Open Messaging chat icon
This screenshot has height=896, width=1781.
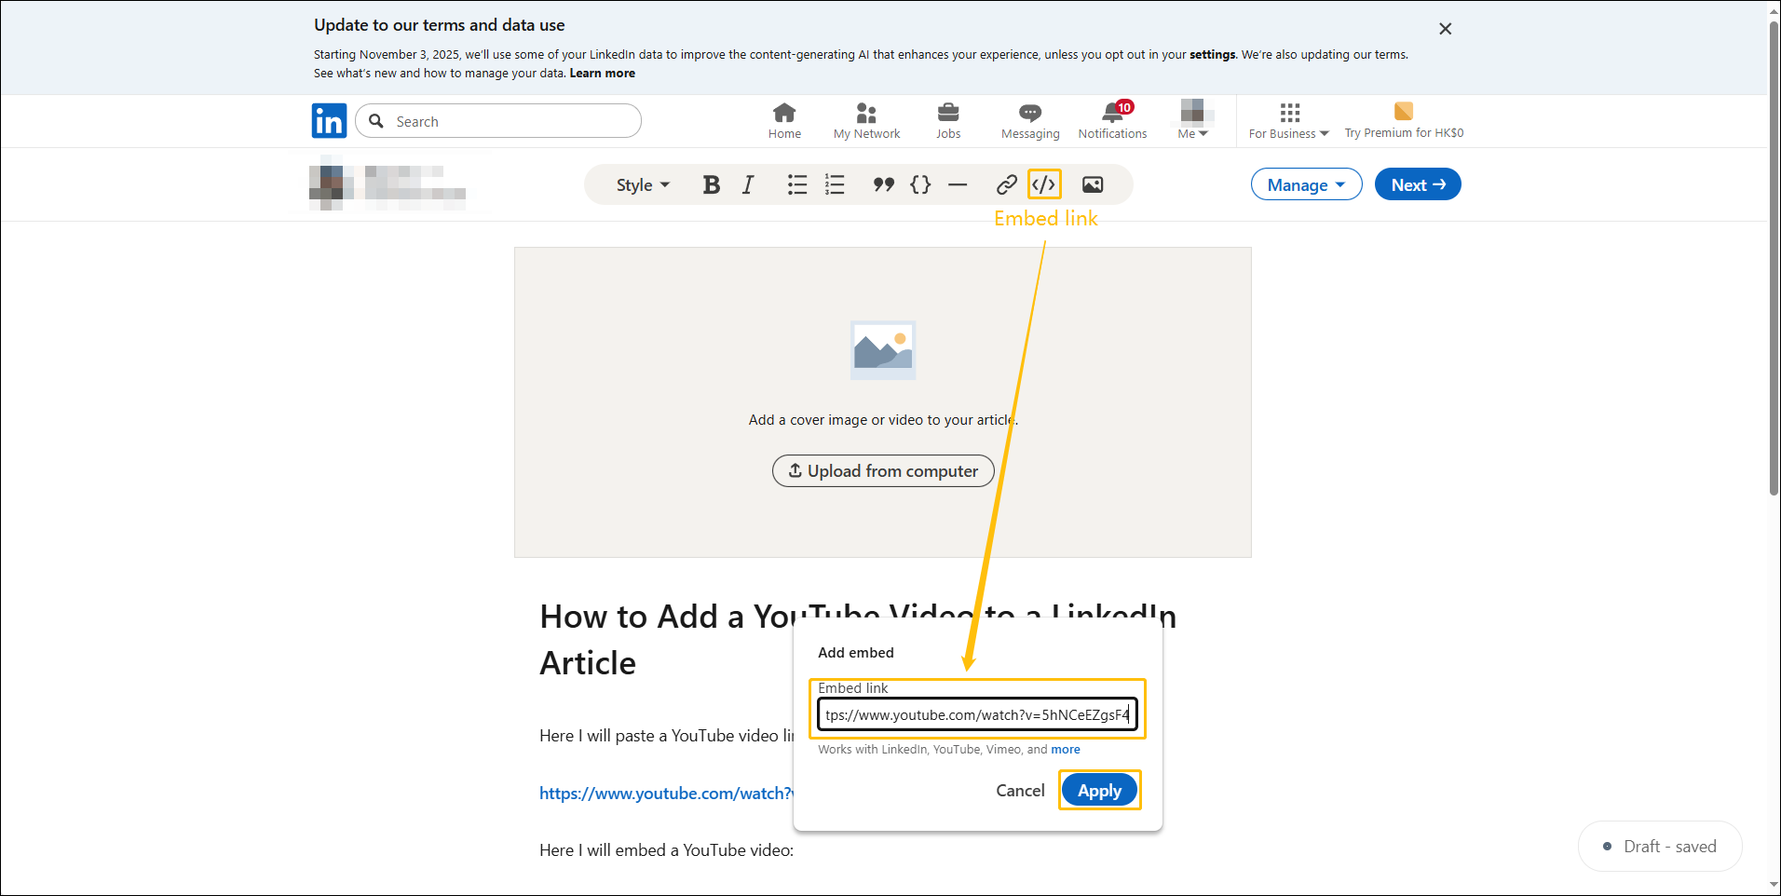[1030, 113]
